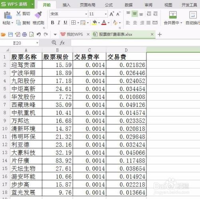
Task: Open the 数据 ribbon tab
Action: click(129, 5)
